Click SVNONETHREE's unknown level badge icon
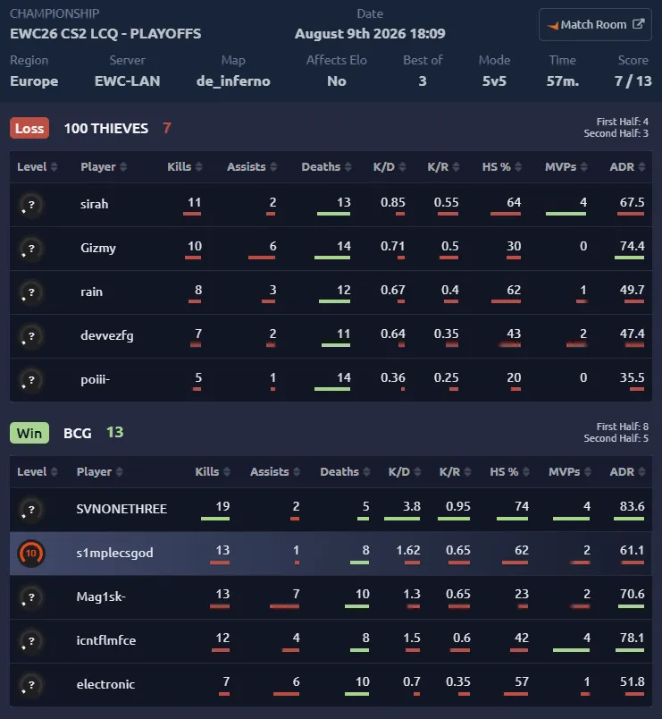The width and height of the screenshot is (662, 719). point(30,510)
